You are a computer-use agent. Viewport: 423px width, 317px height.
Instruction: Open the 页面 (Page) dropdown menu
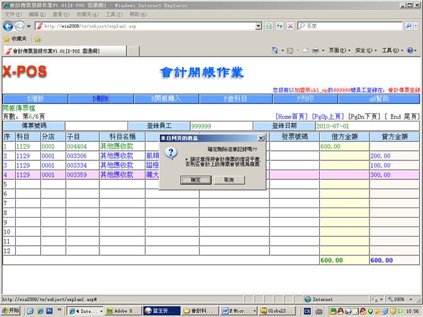point(338,50)
